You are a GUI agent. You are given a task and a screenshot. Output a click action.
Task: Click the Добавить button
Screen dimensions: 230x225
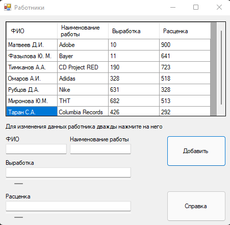coord(196,151)
